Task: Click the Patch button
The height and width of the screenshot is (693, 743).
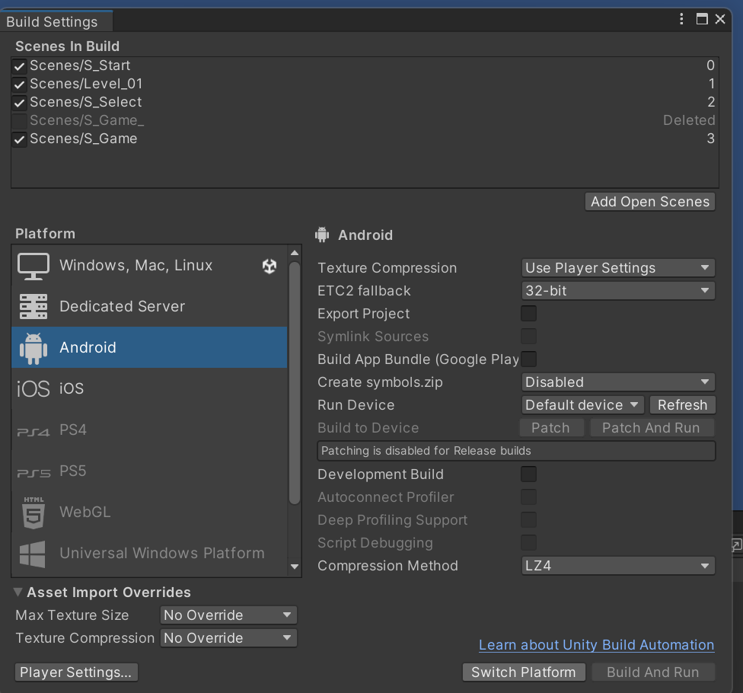Action: click(x=551, y=427)
